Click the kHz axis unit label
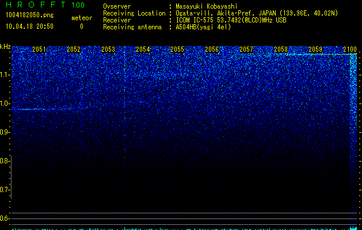The image size is (362, 230). pos(5,47)
